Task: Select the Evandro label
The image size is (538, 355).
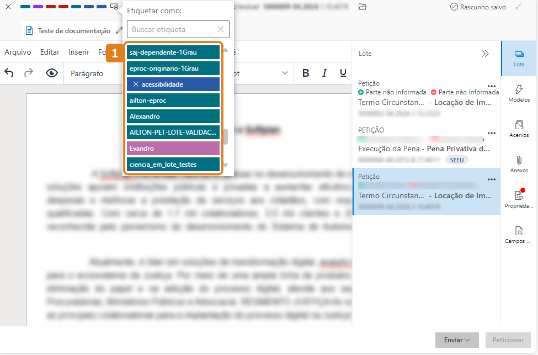Action: [x=173, y=149]
